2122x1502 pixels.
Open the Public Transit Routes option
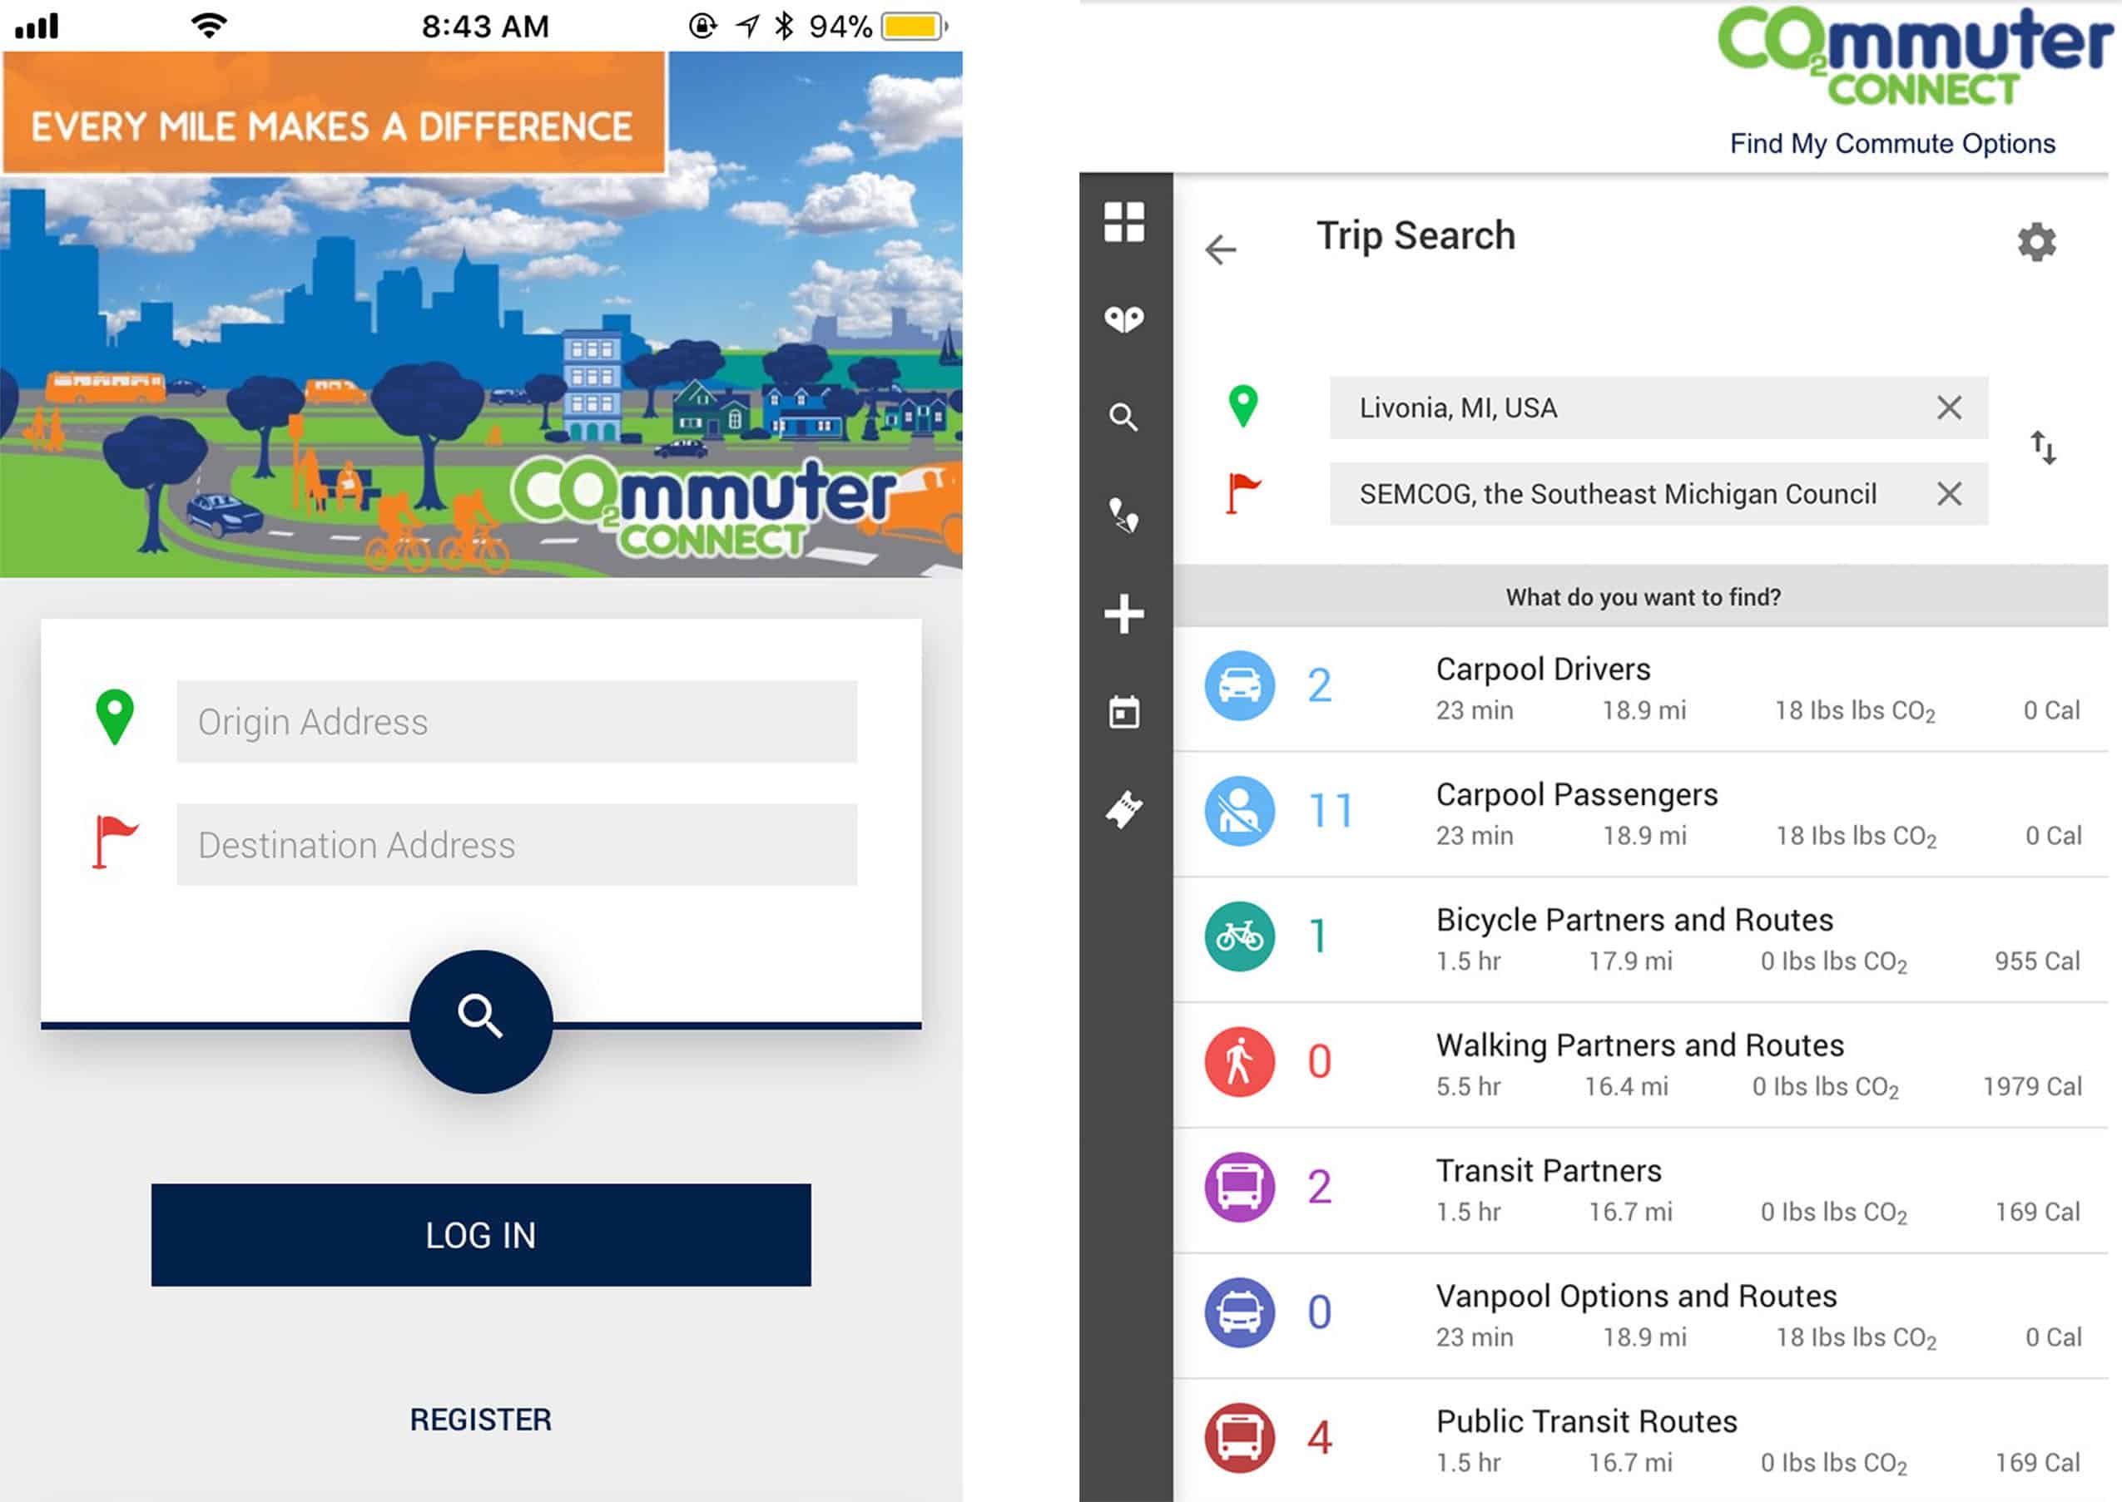pos(1640,1439)
